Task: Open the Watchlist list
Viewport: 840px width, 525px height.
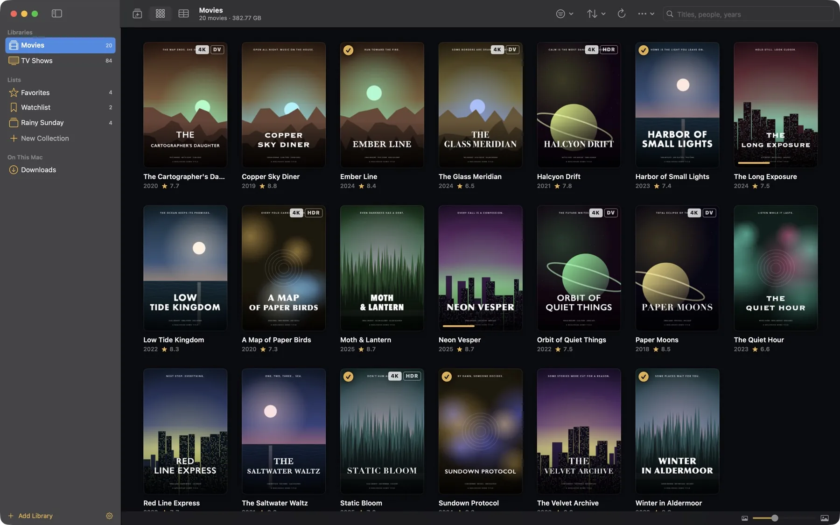Action: 60,107
